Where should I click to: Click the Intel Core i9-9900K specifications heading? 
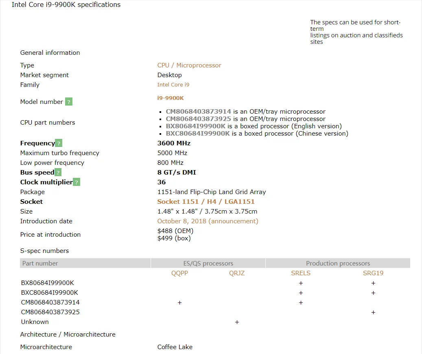tap(66, 4)
